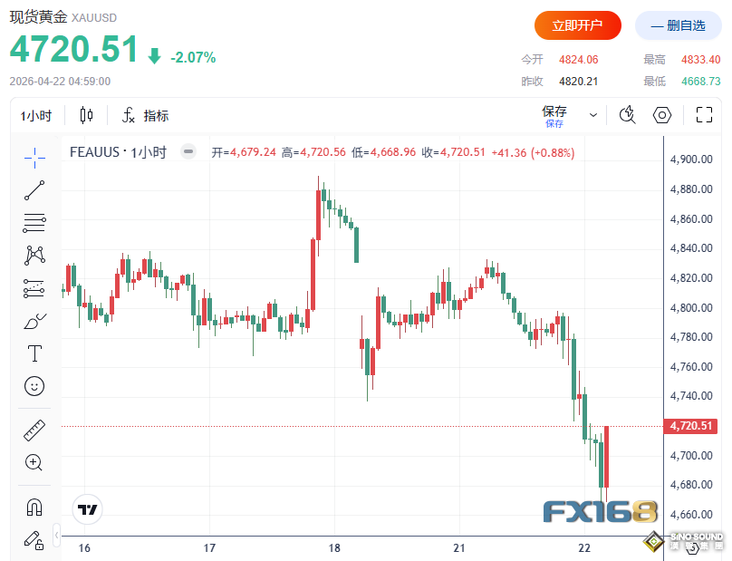The width and height of the screenshot is (732, 561).
Task: Open the 指标 indicators menu
Action: (145, 116)
